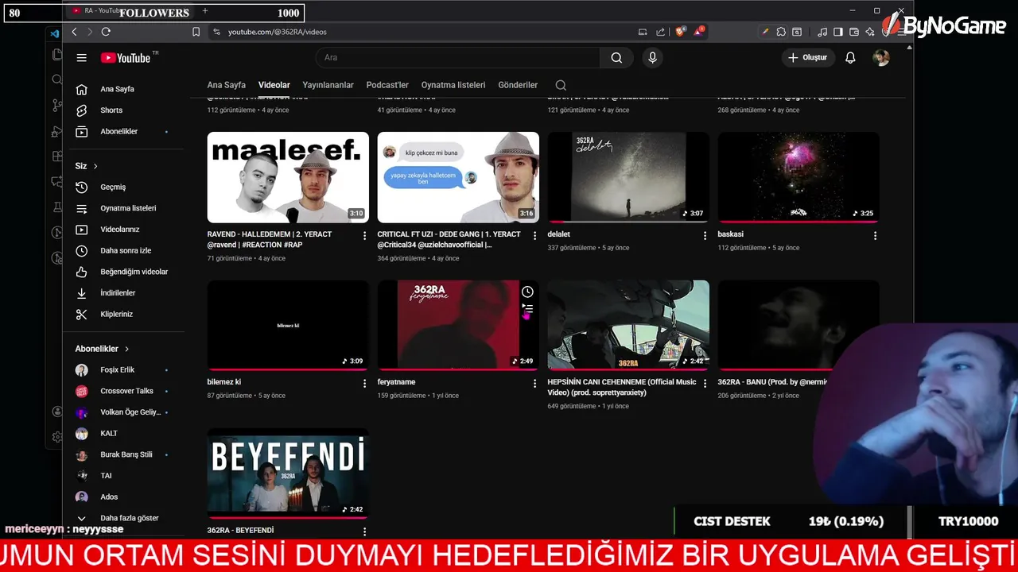Open more options for CRITICAL FT UZI video
Viewport: 1018px width, 572px height.
(535, 236)
